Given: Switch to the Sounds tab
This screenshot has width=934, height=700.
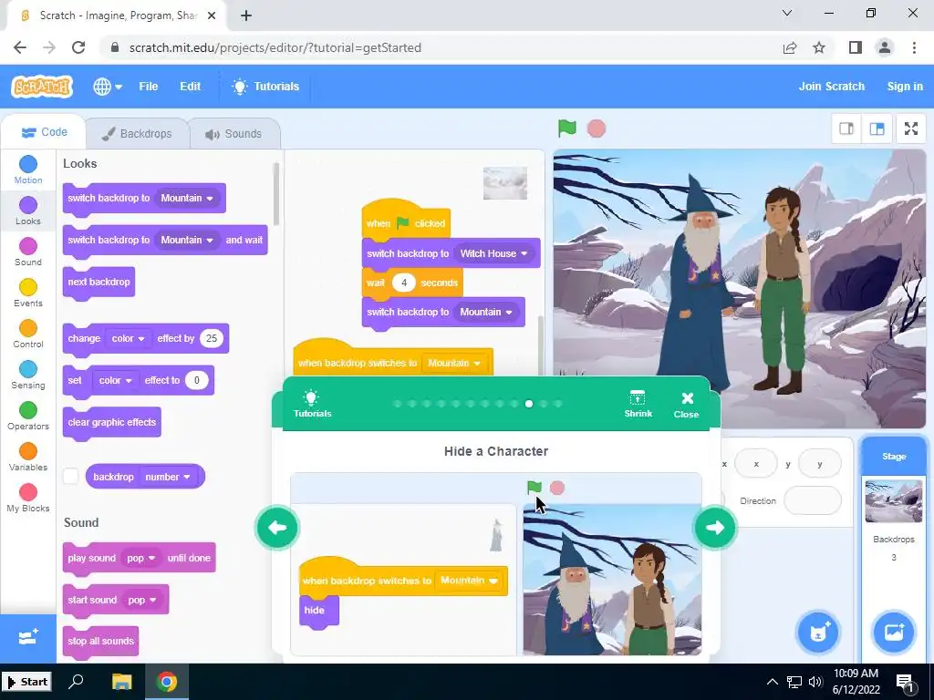Looking at the screenshot, I should click(234, 134).
